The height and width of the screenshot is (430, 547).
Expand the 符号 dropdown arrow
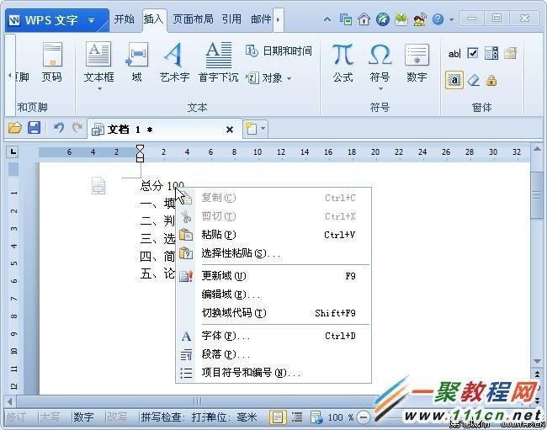pyautogui.click(x=380, y=89)
